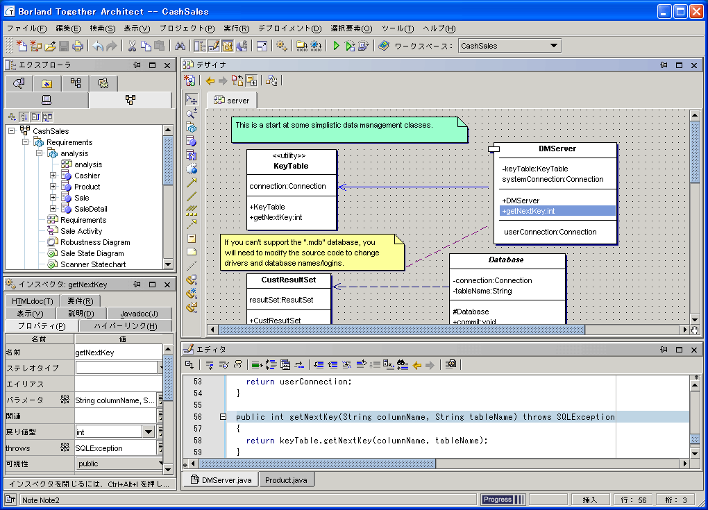Click the new diagram icon in designer toolbar
This screenshot has width=708, height=510.
tap(189, 80)
